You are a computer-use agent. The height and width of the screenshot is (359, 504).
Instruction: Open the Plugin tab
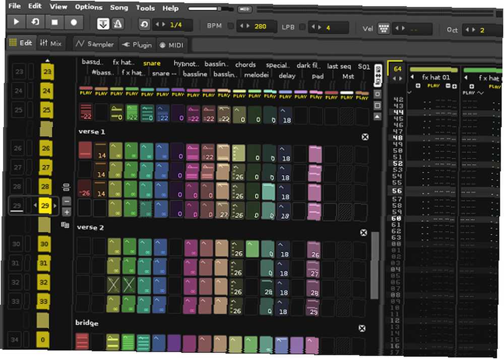(137, 45)
